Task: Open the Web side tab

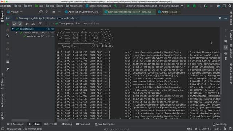Action: point(2,116)
